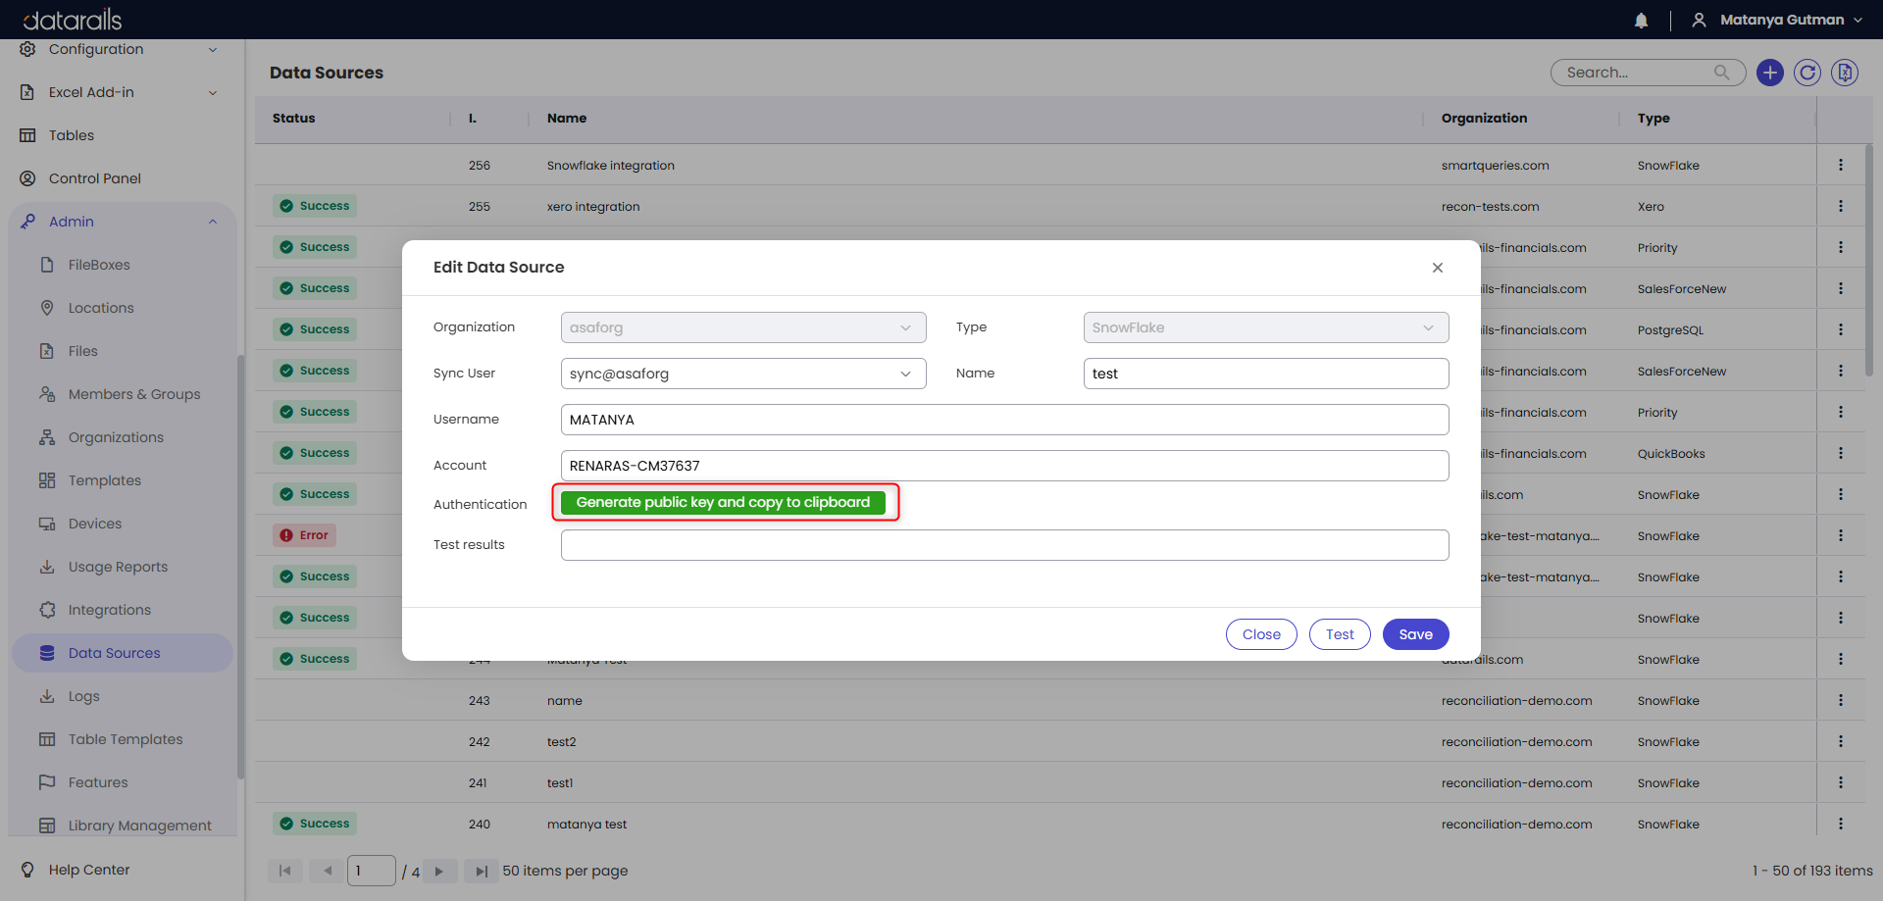1883x901 pixels.
Task: Click the Logs sidebar icon
Action: (47, 696)
